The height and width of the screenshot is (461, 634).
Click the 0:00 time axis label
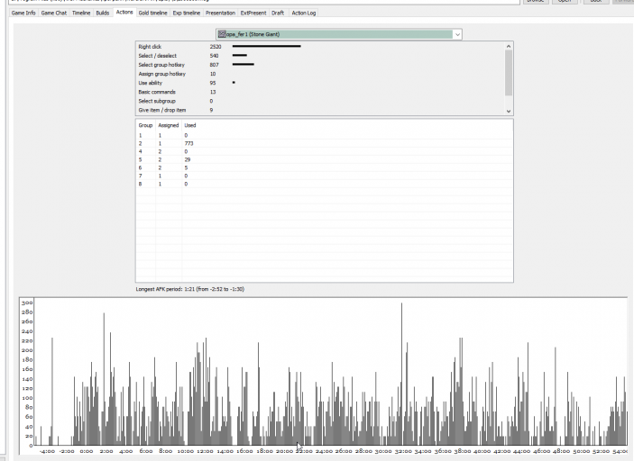click(86, 451)
